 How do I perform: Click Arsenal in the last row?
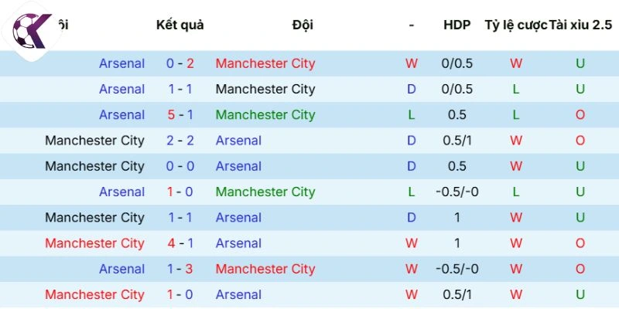click(238, 294)
